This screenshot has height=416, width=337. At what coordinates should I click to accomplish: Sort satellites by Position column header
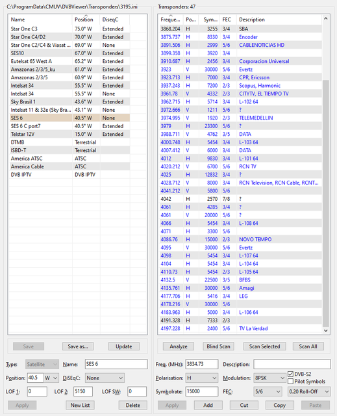tap(86, 19)
